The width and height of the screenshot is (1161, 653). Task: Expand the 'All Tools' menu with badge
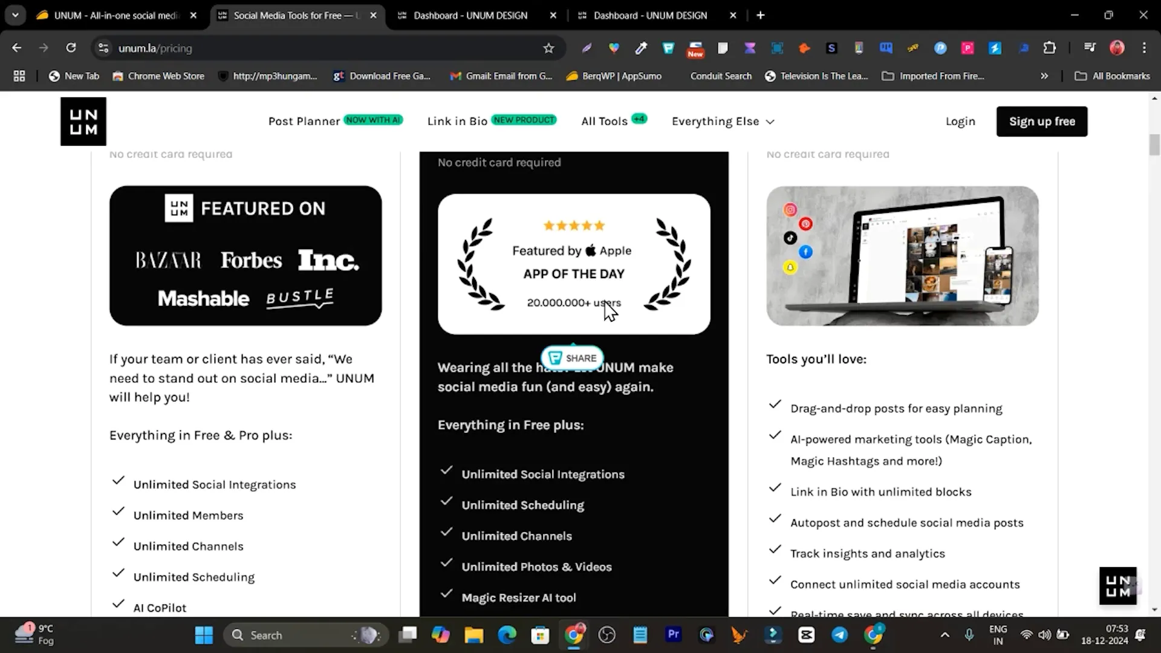coord(614,121)
